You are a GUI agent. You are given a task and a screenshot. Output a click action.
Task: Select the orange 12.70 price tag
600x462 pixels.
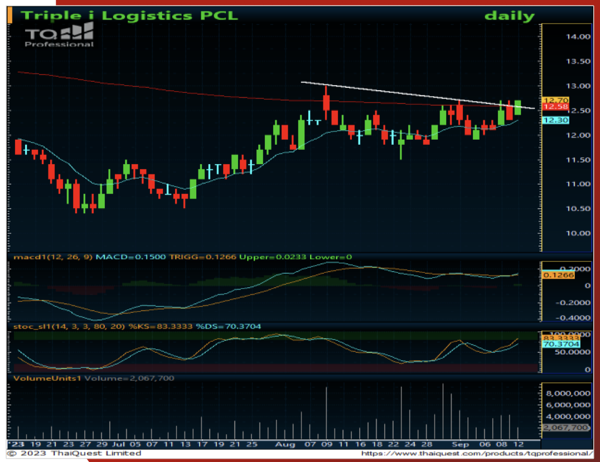point(556,100)
